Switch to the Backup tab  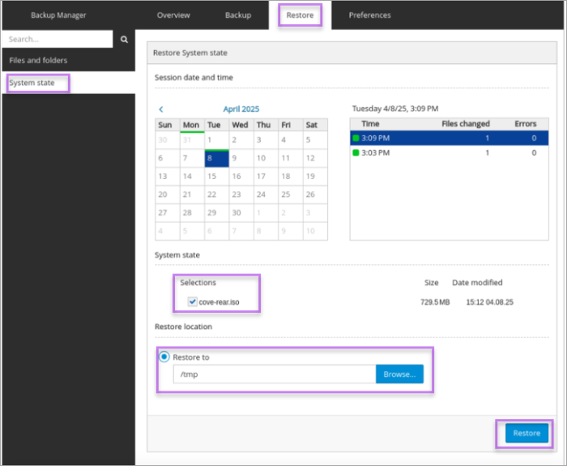[237, 15]
